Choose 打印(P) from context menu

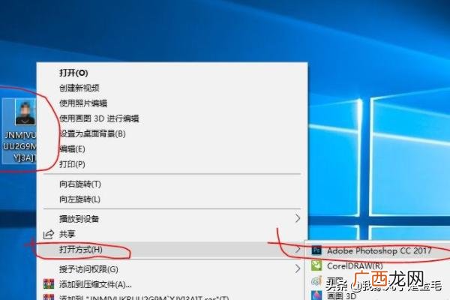click(72, 164)
